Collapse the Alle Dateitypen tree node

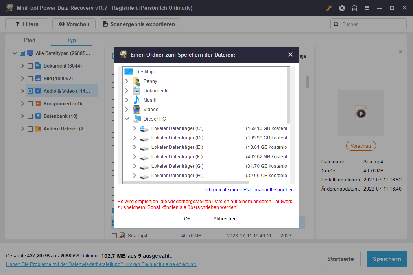click(15, 53)
